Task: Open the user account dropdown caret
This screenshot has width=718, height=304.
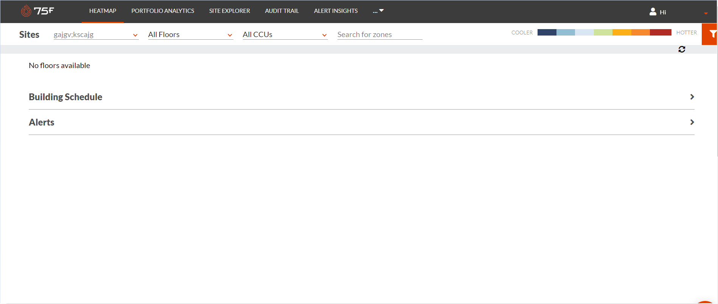Action: tap(706, 13)
